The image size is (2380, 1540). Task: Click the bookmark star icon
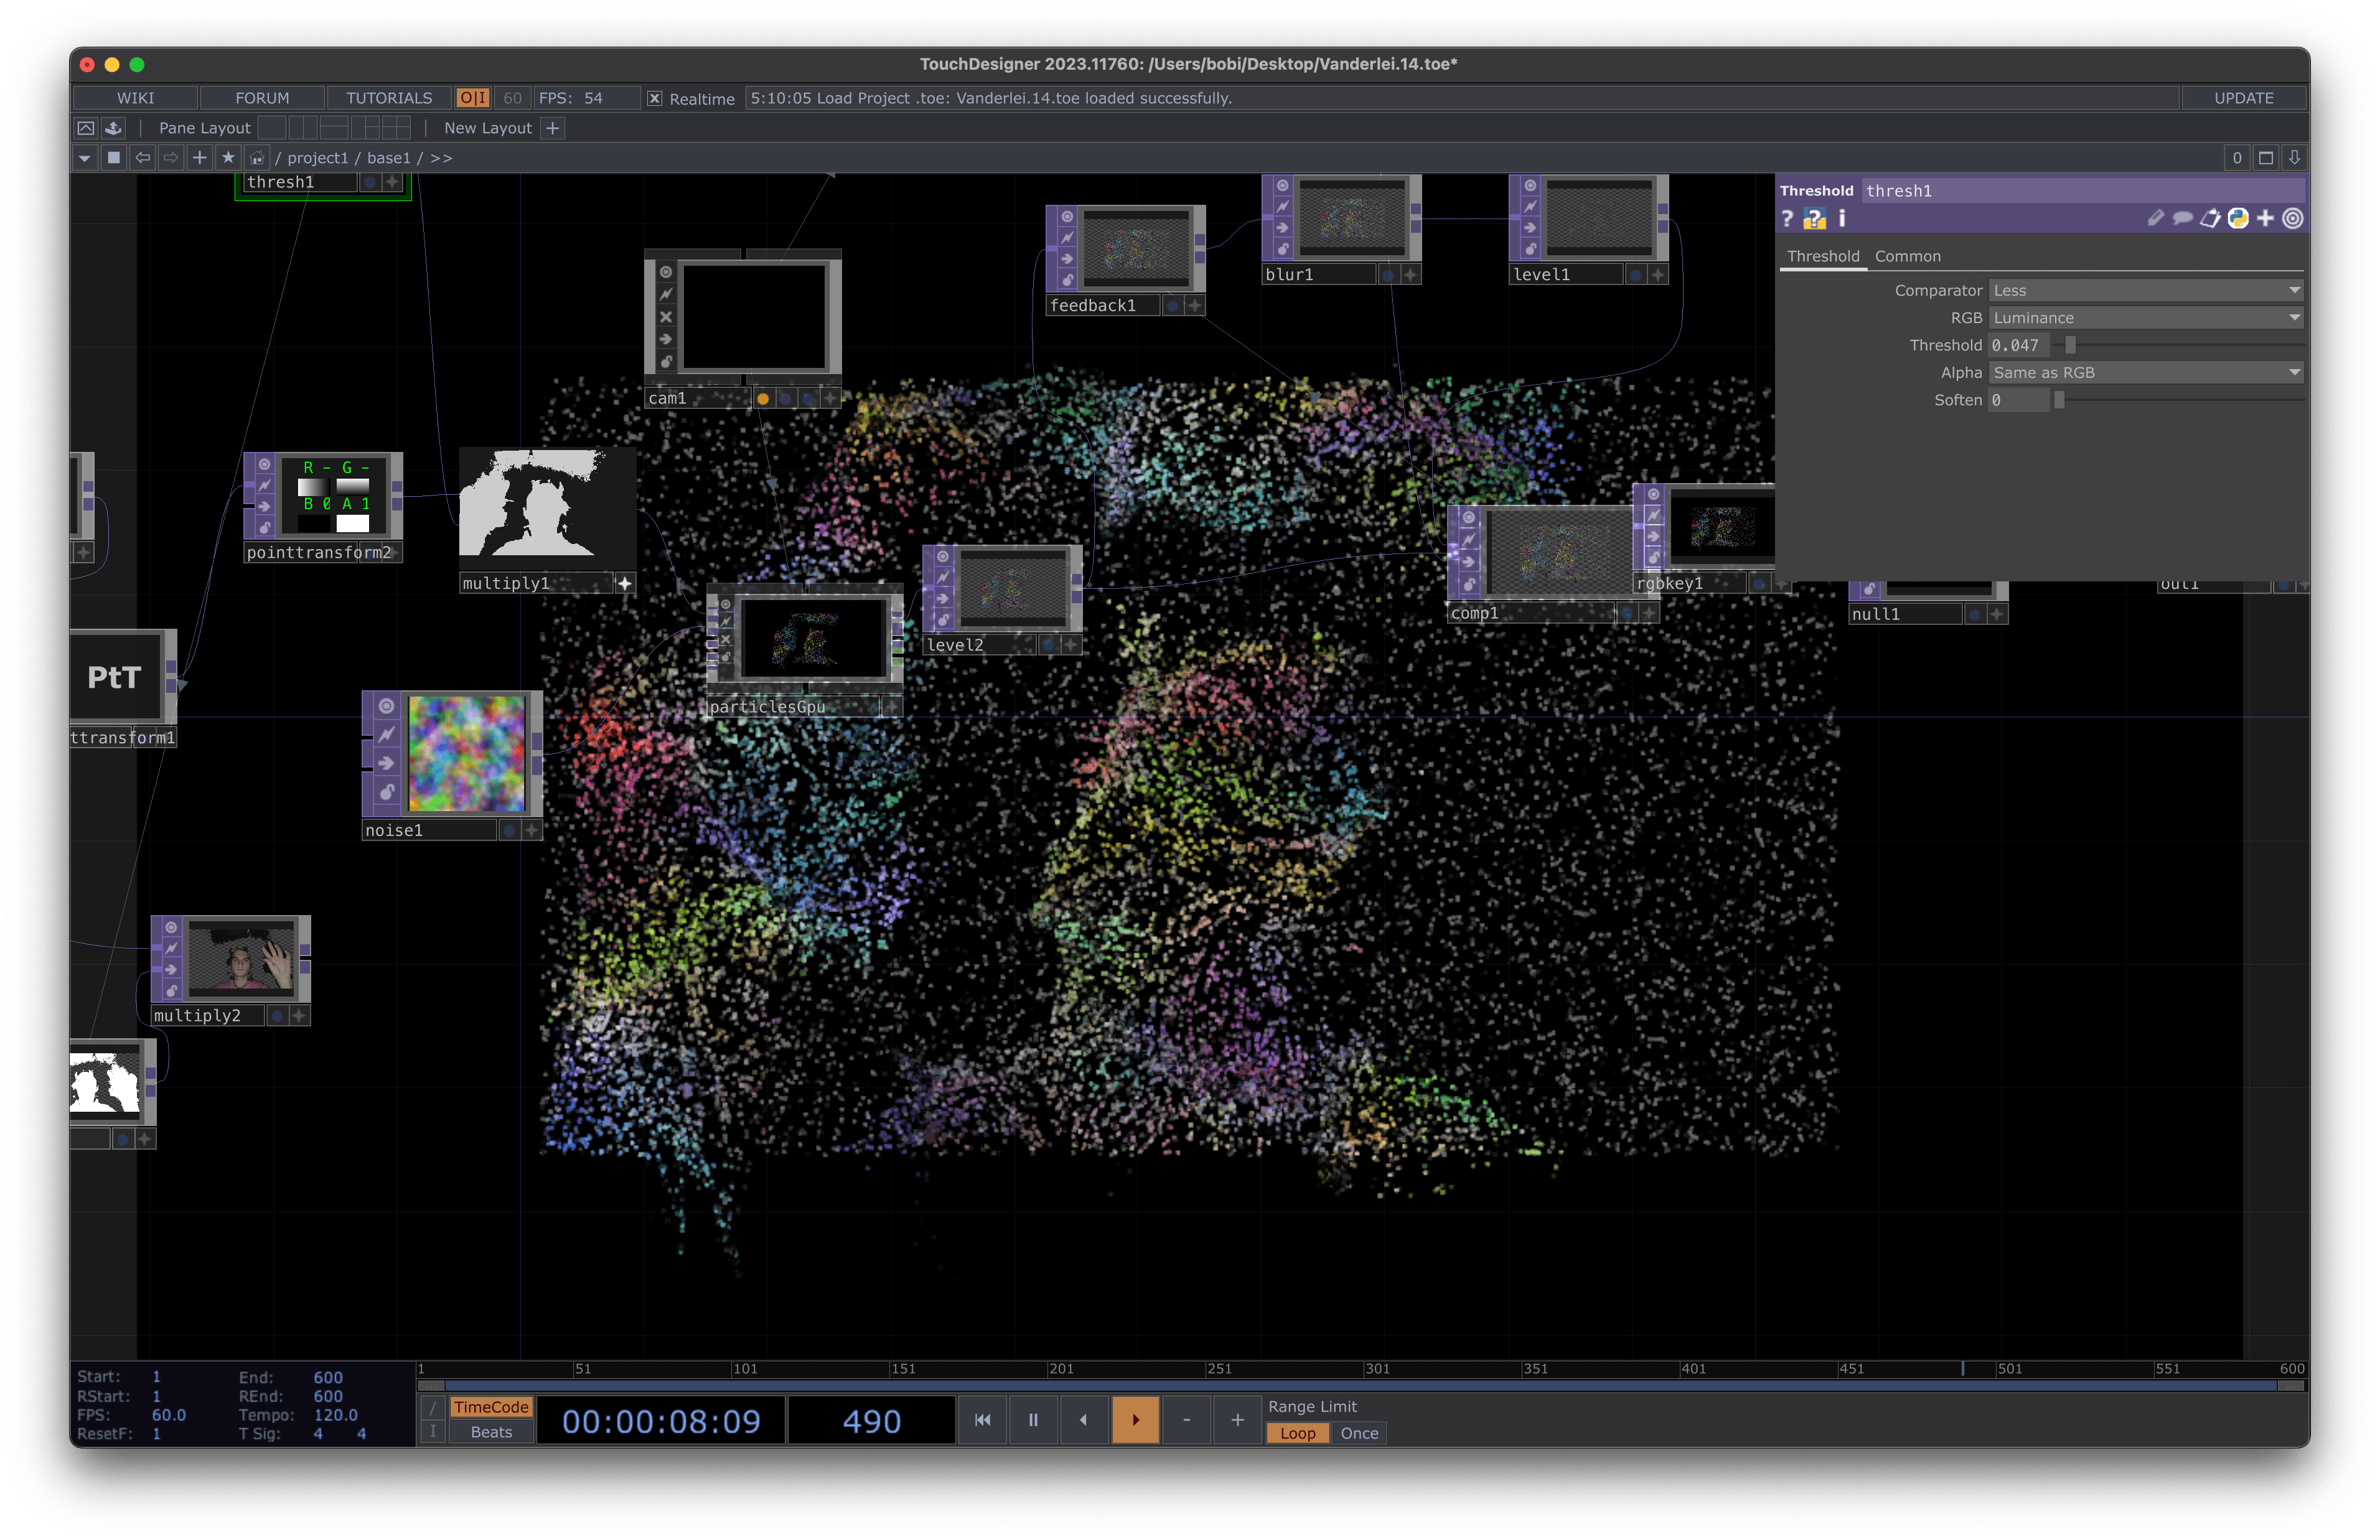pos(228,158)
